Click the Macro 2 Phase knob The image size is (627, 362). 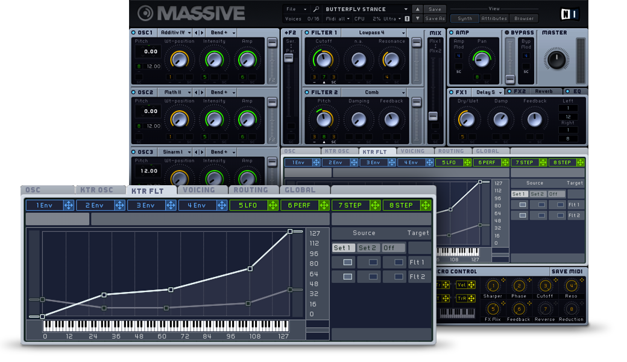click(519, 285)
